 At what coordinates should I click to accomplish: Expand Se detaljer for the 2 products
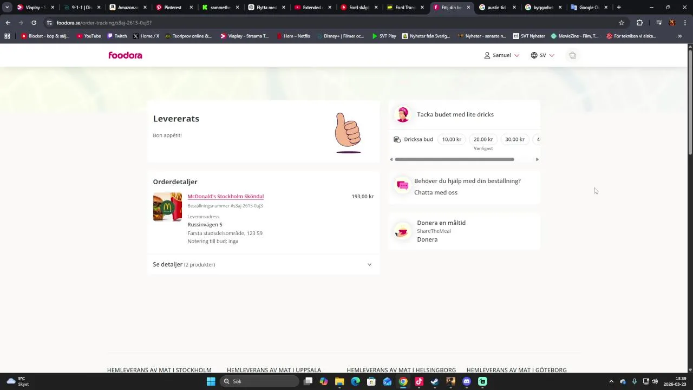click(263, 264)
